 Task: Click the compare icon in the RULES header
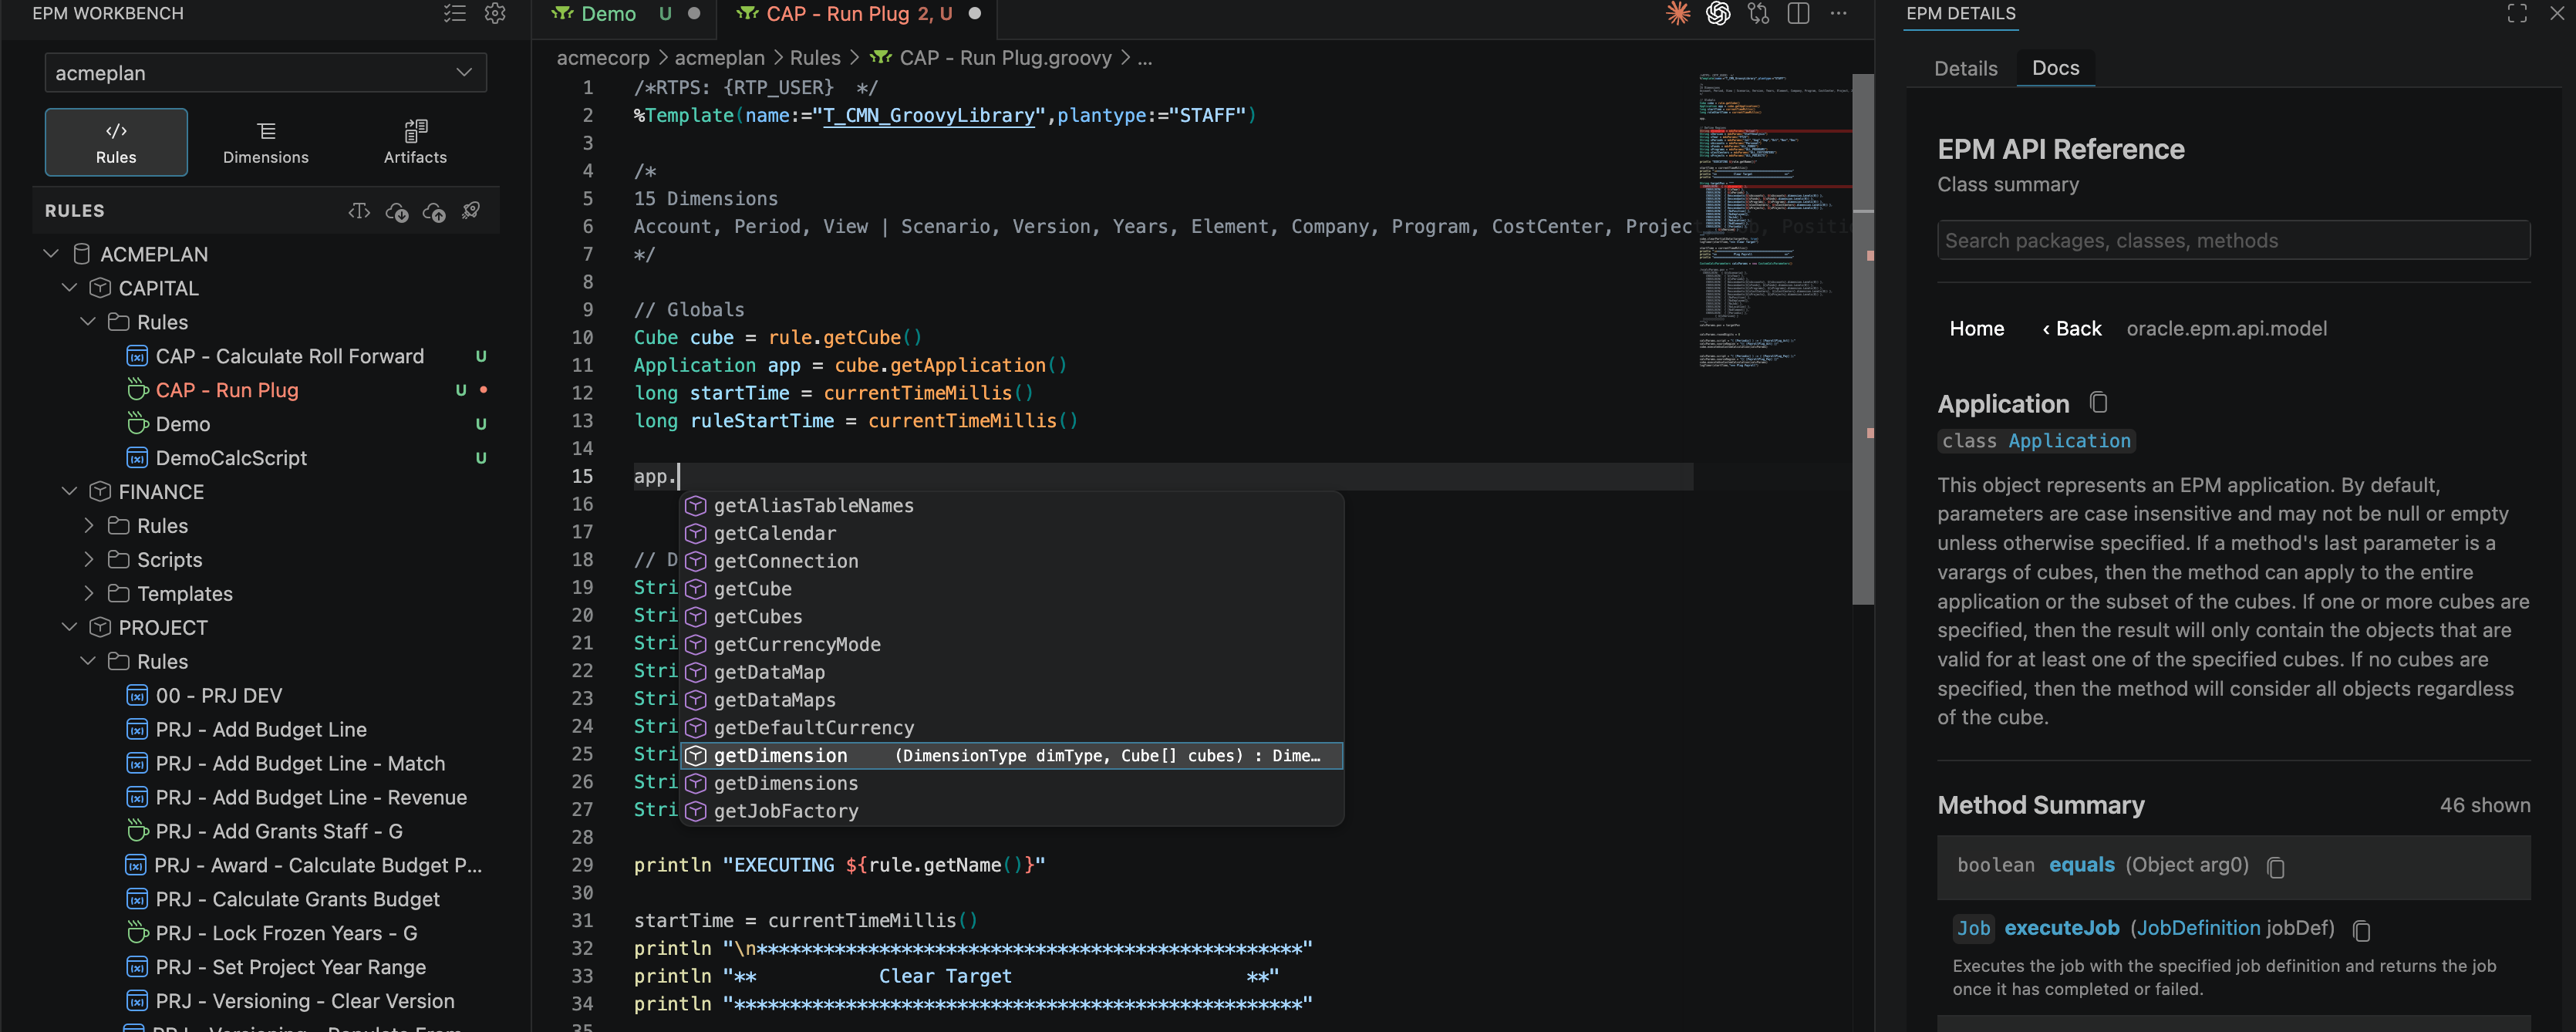[359, 211]
